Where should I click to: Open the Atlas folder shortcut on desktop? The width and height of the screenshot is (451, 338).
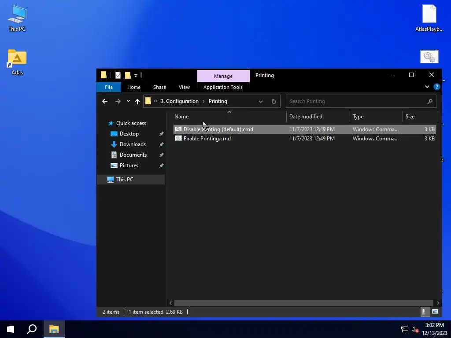tap(17, 62)
